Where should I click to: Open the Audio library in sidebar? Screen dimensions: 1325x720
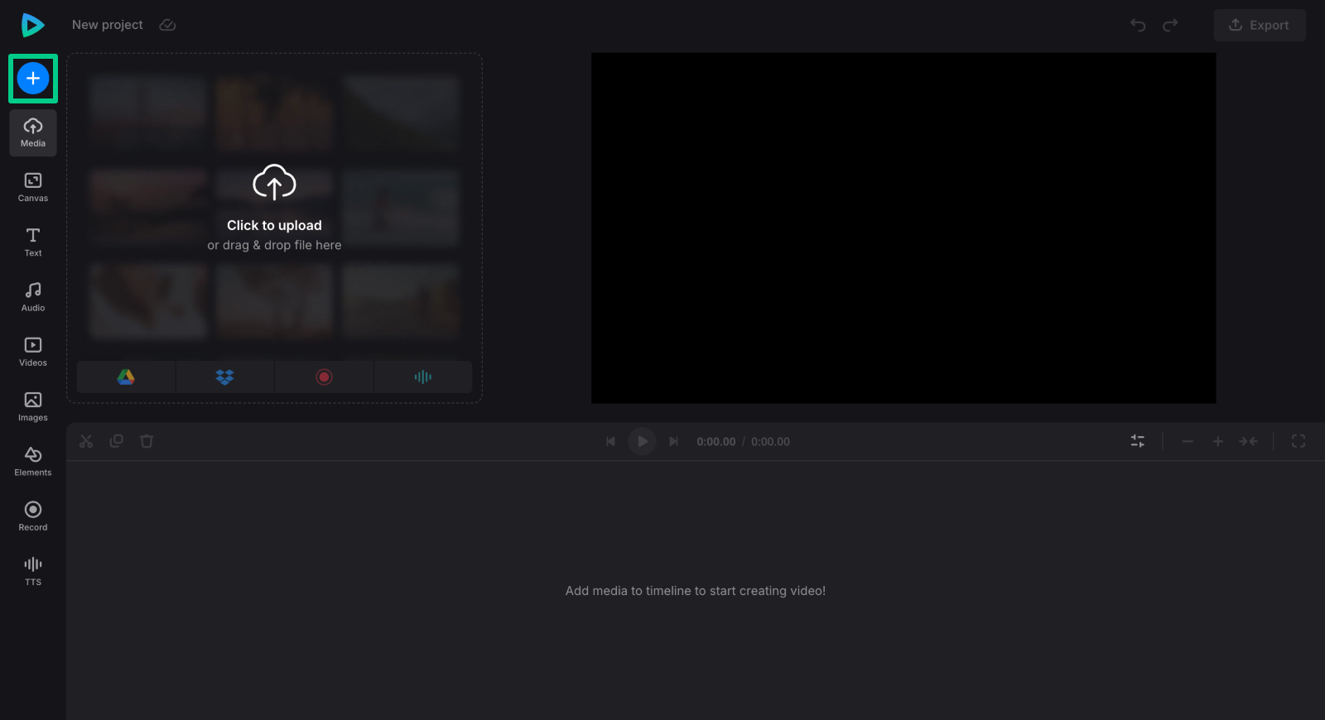click(x=33, y=297)
